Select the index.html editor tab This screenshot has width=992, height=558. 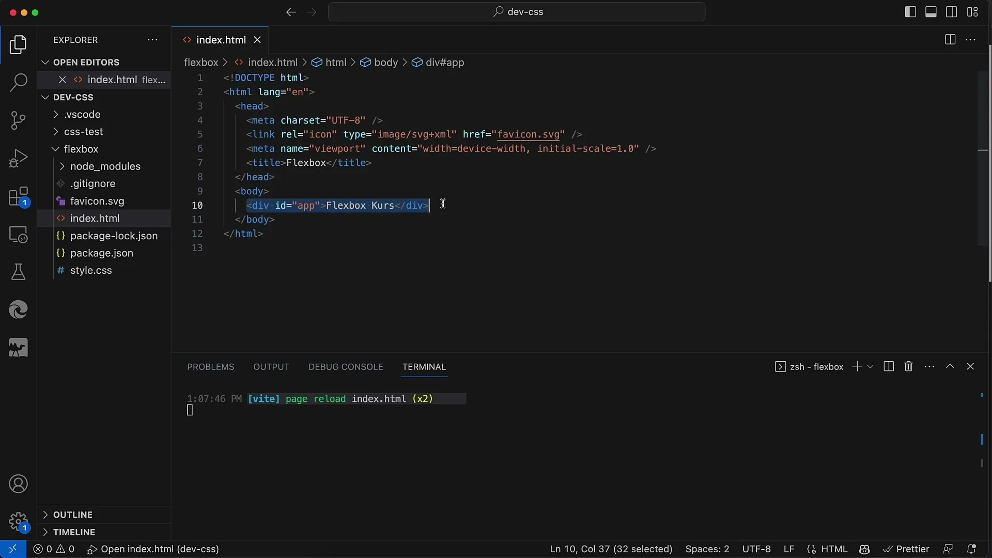pyautogui.click(x=221, y=40)
